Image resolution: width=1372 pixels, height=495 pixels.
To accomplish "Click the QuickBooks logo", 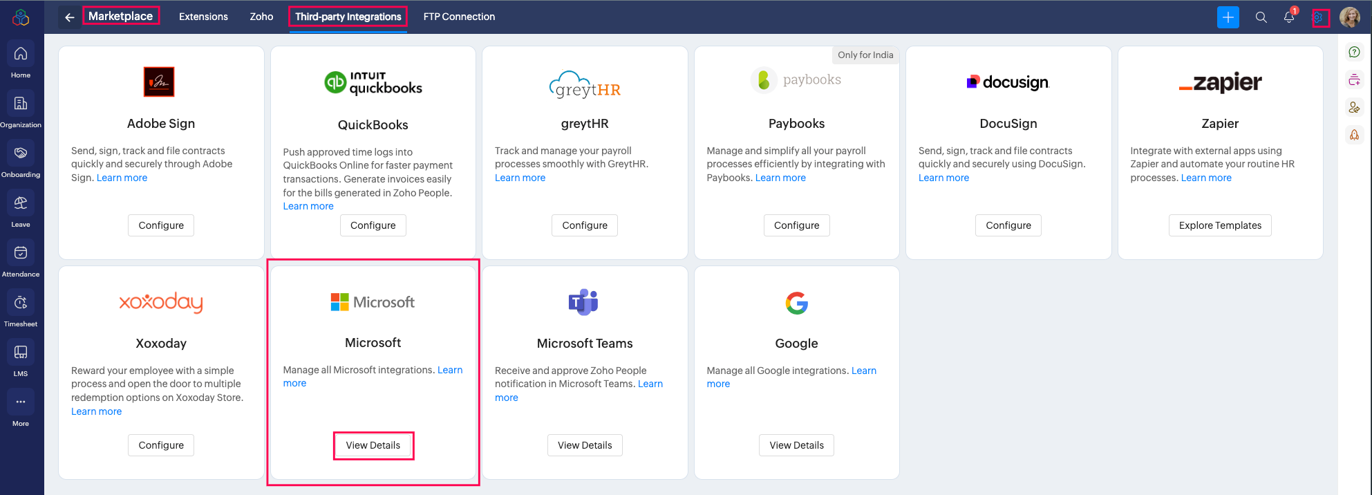I will pos(373,83).
